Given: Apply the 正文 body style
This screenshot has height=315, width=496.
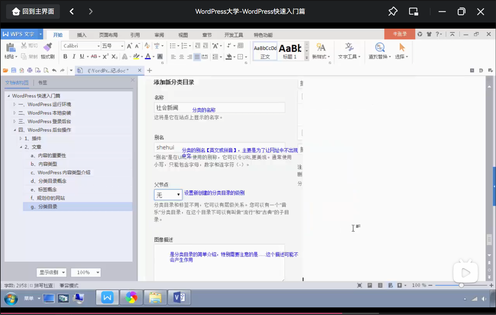Looking at the screenshot, I should tap(265, 51).
